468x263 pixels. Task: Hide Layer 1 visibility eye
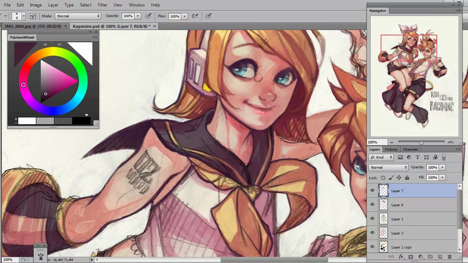point(372,219)
